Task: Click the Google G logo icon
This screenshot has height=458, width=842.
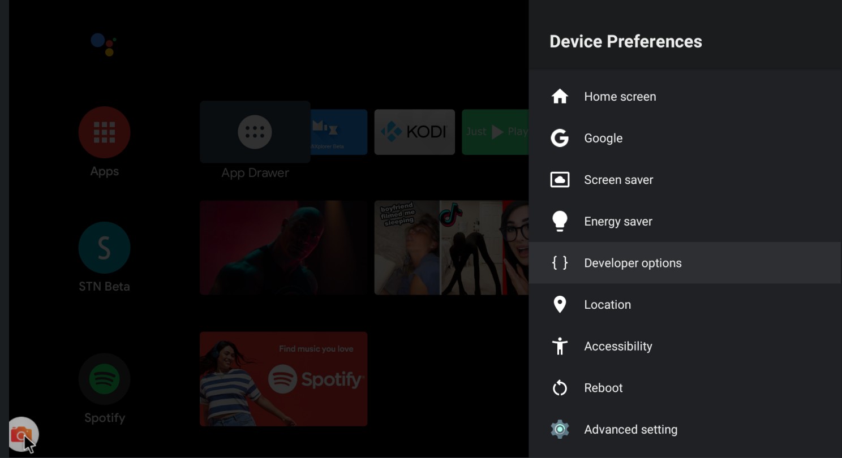Action: pyautogui.click(x=560, y=138)
